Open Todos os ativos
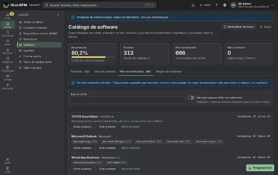Screen dimensions: 278x175 (39, 22)
